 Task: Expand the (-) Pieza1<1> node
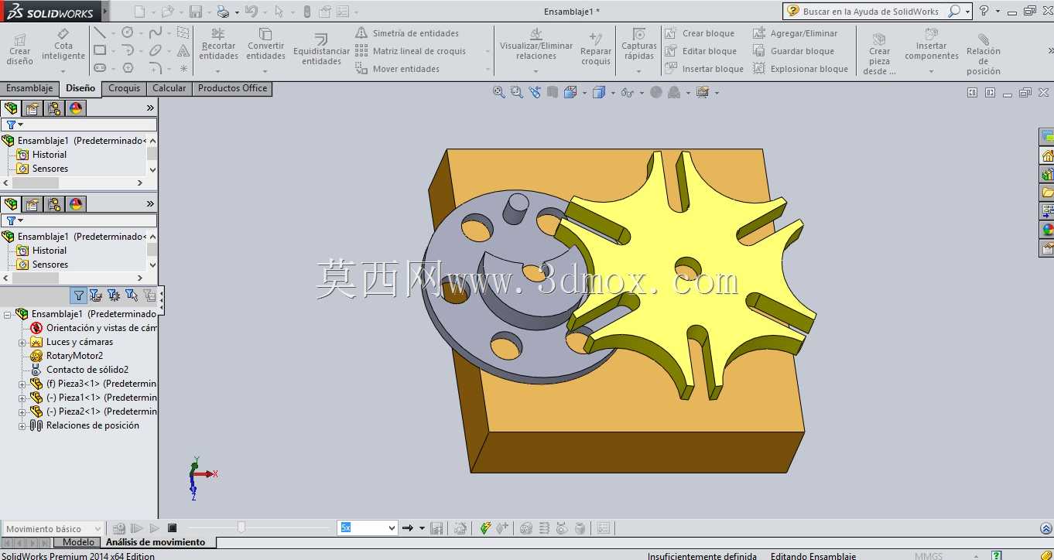(22, 398)
